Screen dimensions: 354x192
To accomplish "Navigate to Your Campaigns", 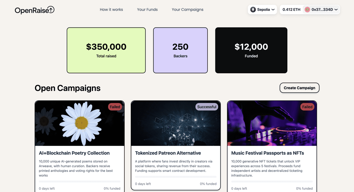I will pos(188,10).
